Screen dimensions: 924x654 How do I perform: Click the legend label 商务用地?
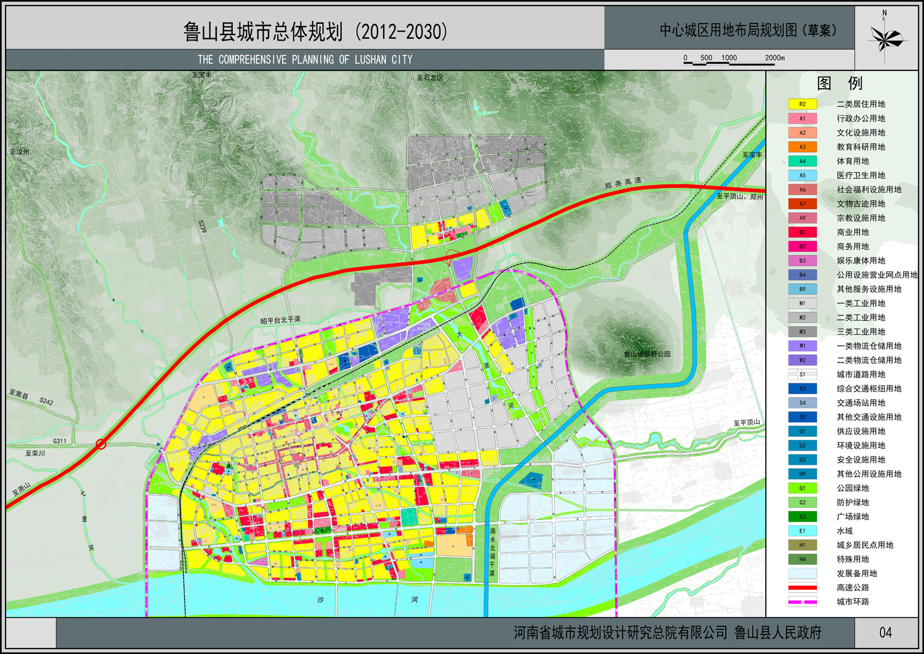point(853,247)
